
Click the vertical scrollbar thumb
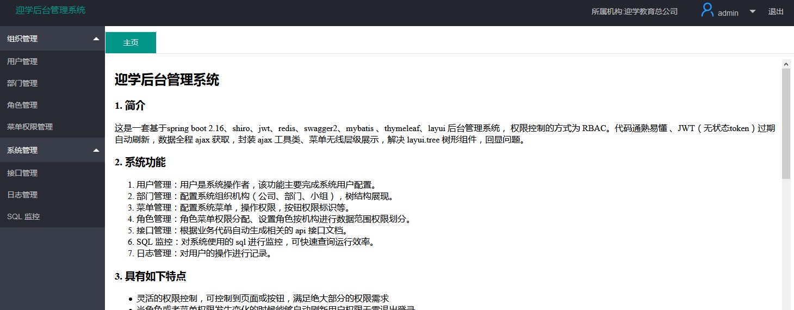tap(786, 123)
